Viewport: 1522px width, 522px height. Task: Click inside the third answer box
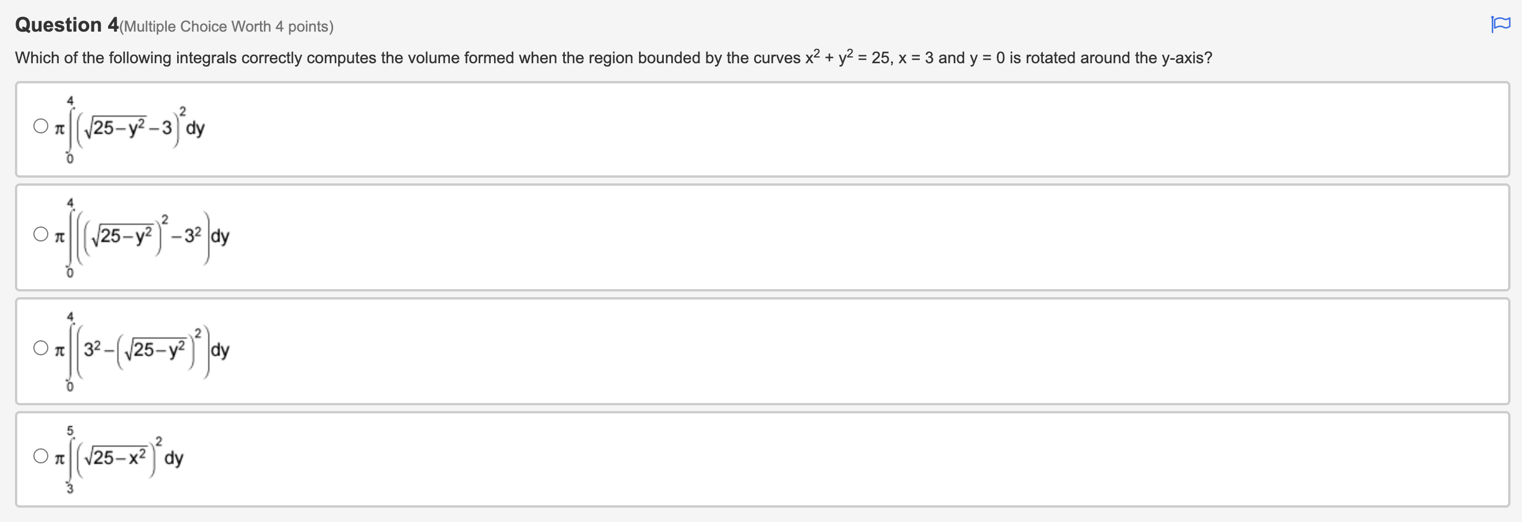[x=709, y=350]
